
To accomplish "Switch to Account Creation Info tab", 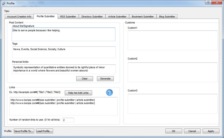I will (19, 17).
